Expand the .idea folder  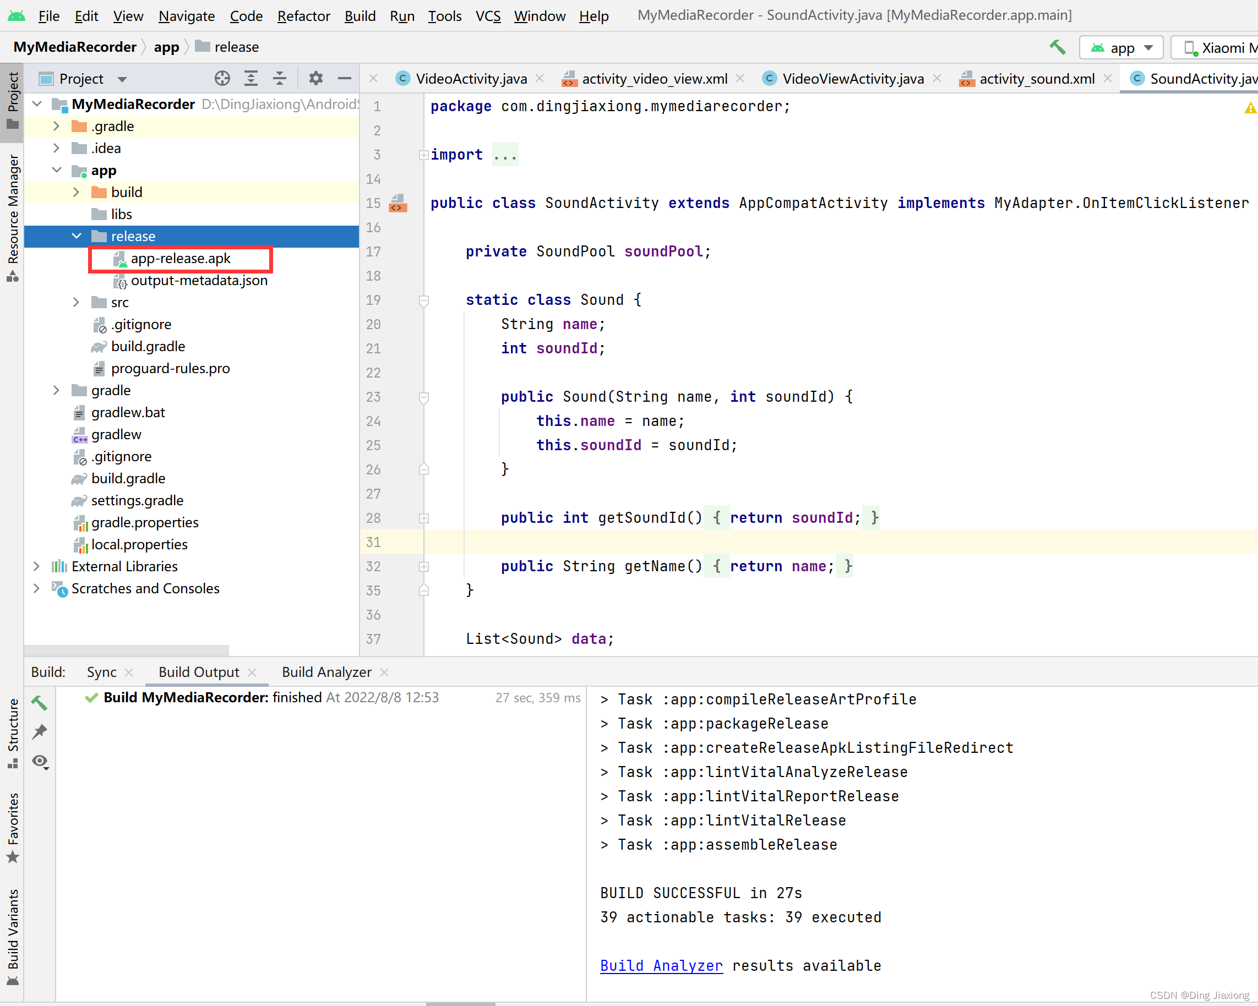[57, 148]
